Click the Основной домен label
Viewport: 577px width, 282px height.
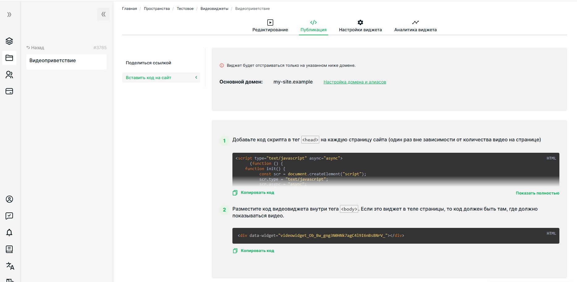pos(241,82)
